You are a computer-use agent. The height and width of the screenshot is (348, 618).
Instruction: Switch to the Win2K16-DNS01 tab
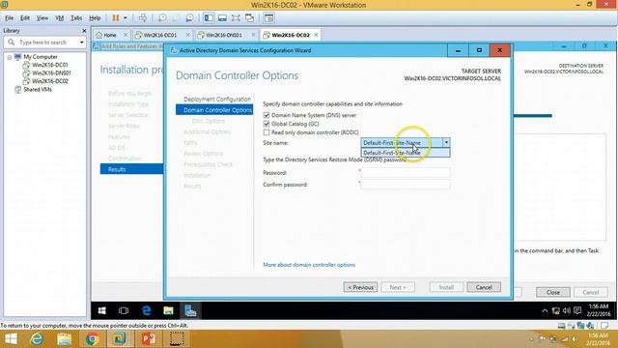coord(223,35)
